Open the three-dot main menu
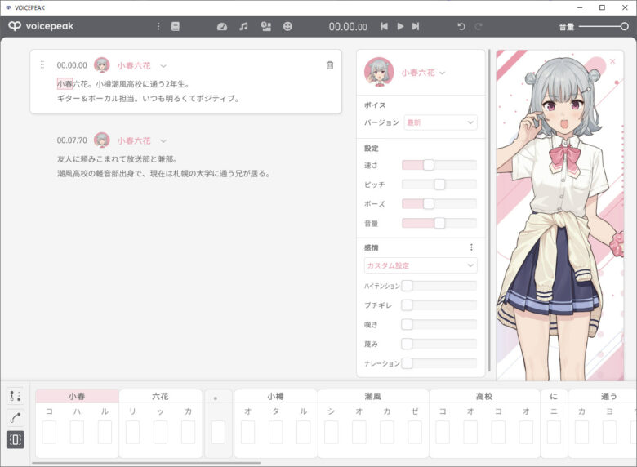Screen dimensions: 637x467 158,26
